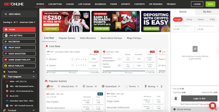Expand Betslip Settings double chevron
This screenshot has width=219, height=112.
tap(216, 109)
